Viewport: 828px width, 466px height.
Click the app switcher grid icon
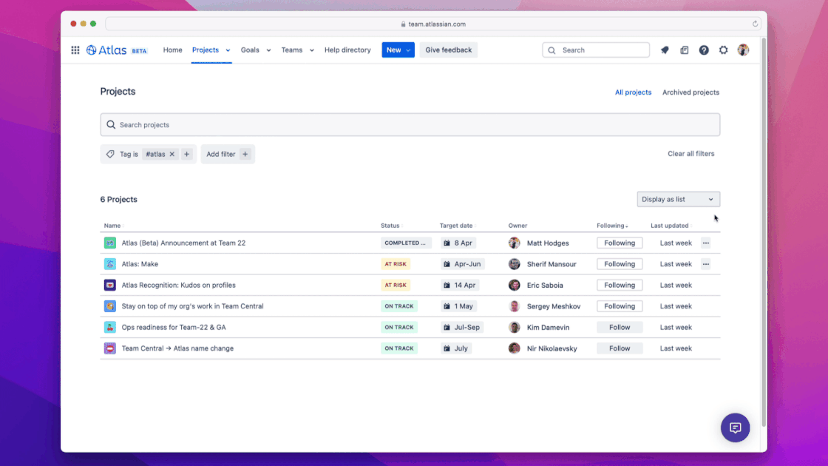point(75,50)
